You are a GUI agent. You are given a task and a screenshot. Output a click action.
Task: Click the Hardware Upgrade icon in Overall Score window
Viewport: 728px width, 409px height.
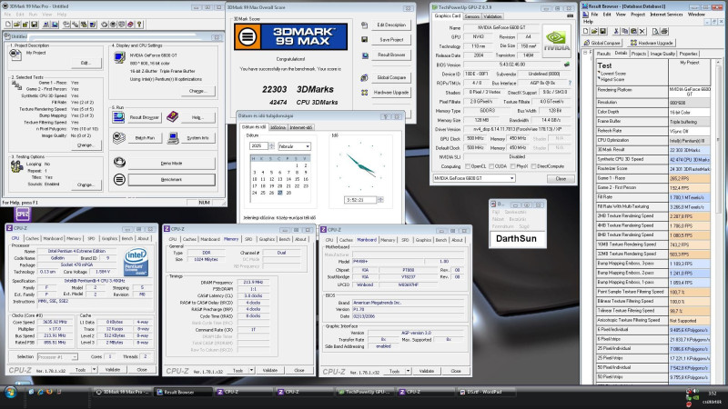[365, 93]
